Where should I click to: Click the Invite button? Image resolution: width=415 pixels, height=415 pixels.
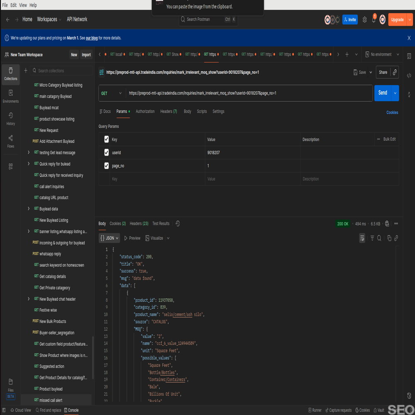click(x=349, y=20)
